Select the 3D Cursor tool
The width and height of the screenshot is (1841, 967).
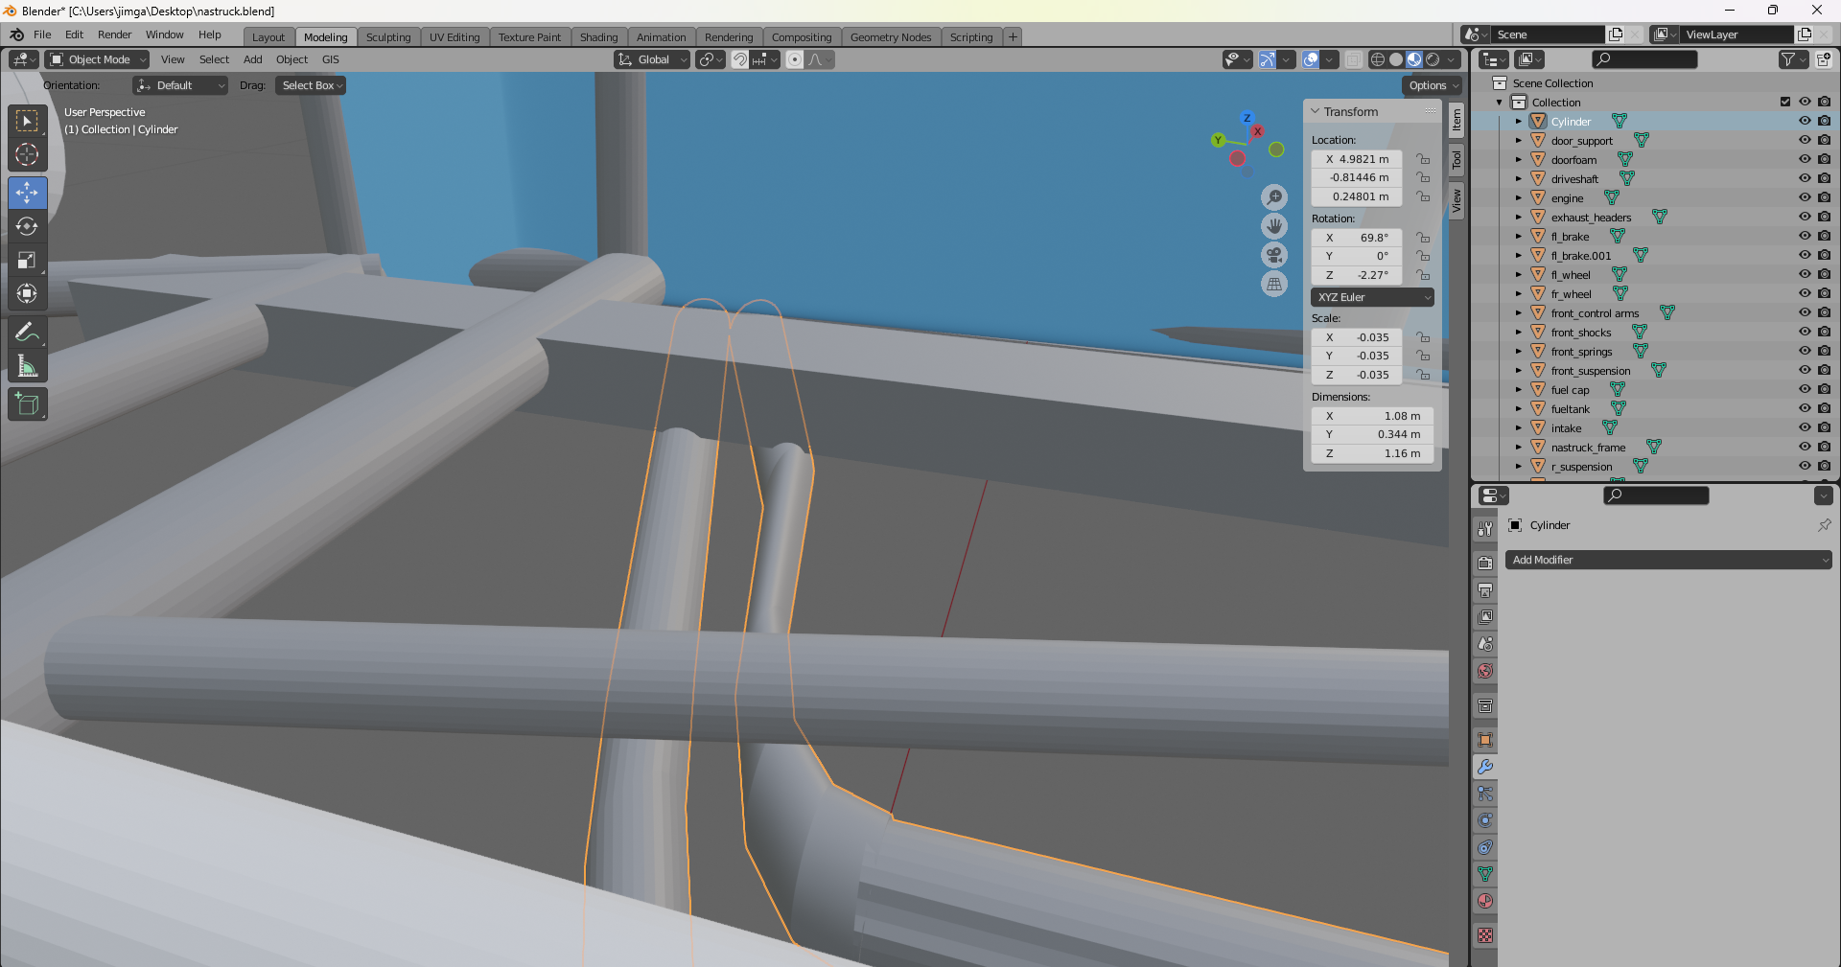27,154
